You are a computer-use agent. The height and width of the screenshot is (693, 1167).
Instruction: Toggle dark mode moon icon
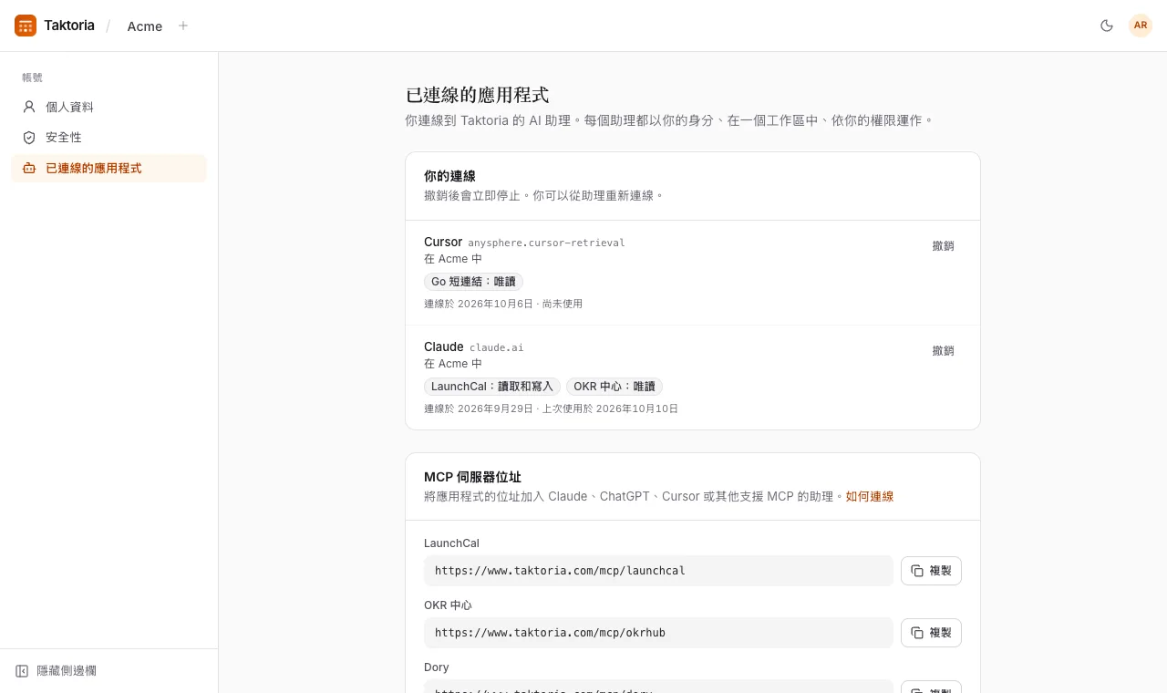1107,26
